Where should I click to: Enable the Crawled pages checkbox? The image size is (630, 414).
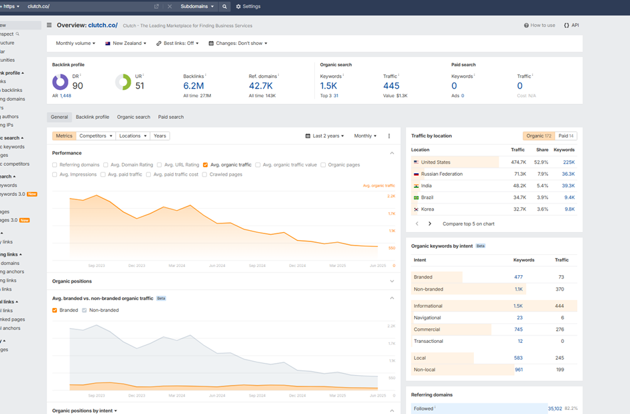pos(204,174)
